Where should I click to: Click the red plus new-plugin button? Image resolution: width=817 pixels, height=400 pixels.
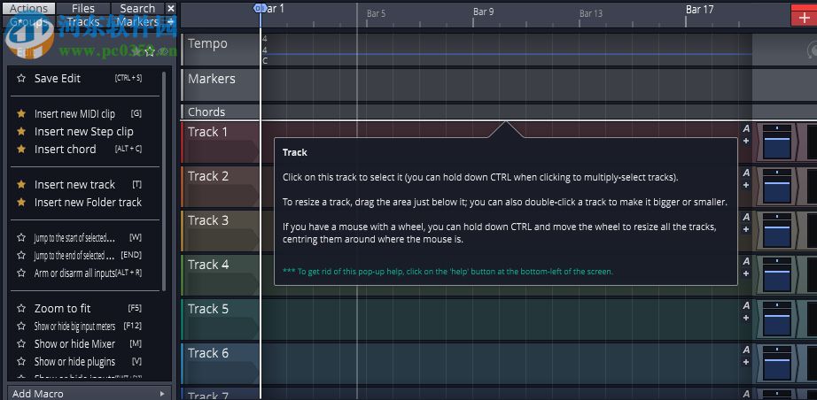pos(804,15)
